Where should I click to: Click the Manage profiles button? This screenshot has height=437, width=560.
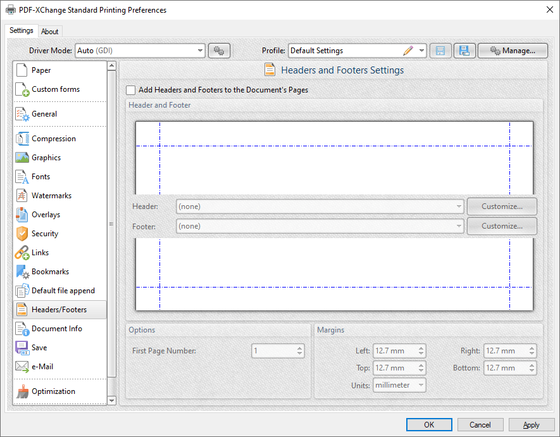(513, 50)
